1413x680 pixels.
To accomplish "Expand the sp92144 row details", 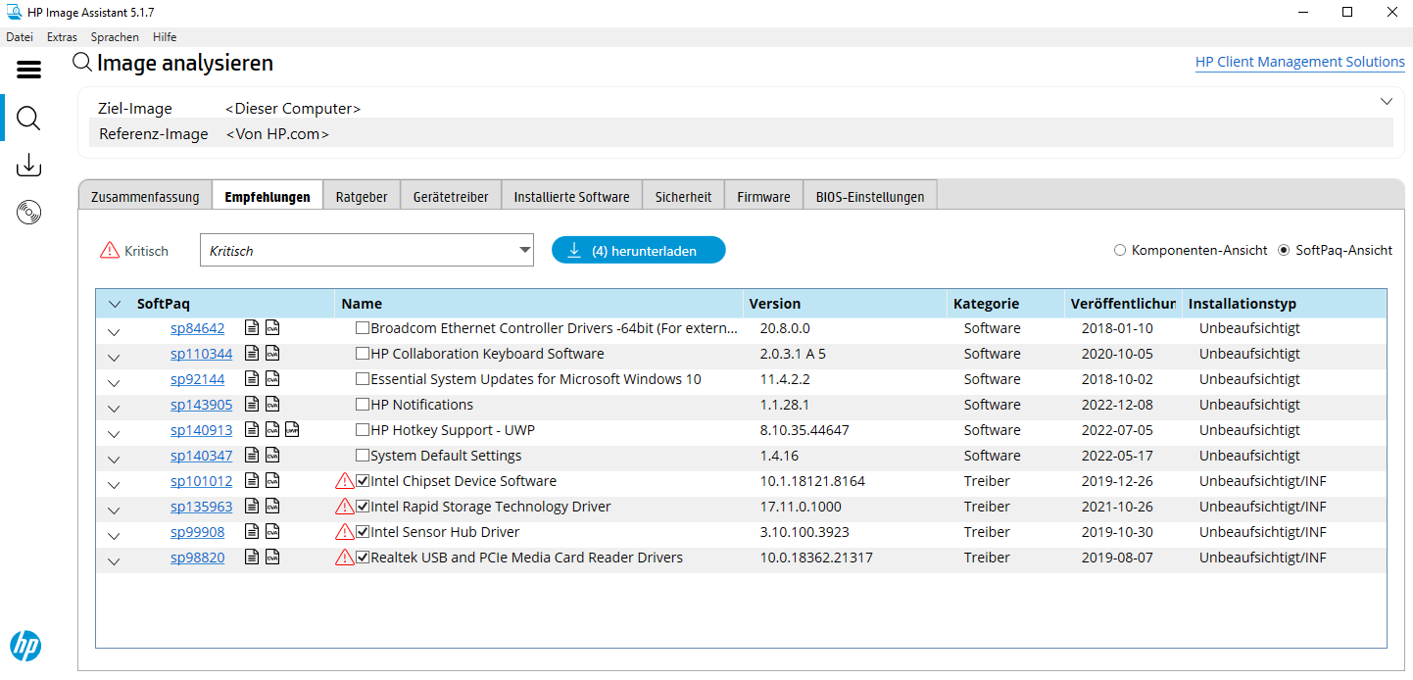I will click(115, 383).
